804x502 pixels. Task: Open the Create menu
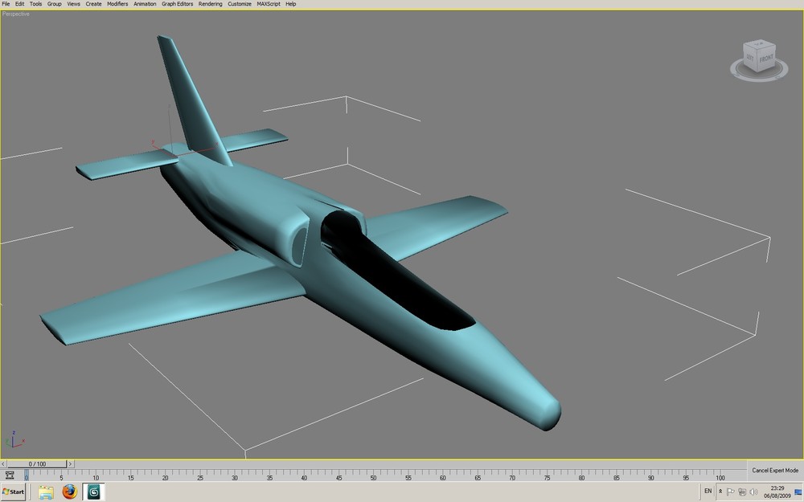(x=93, y=3)
